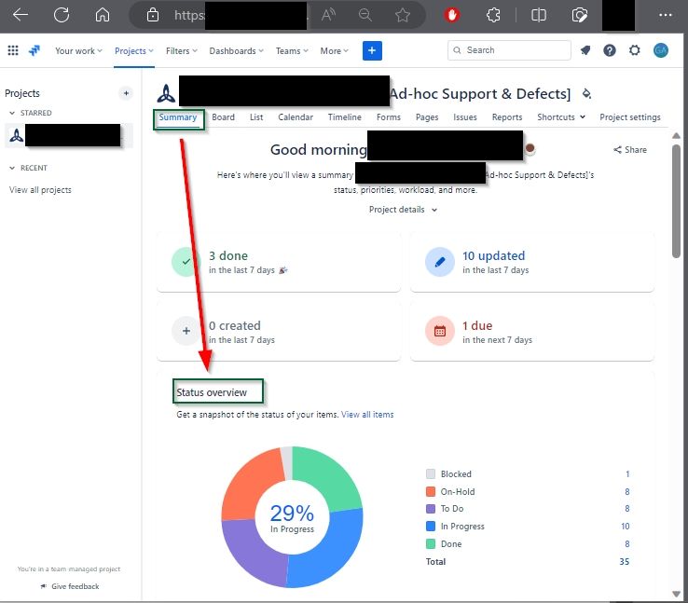Collapse the STARRED section

click(12, 113)
